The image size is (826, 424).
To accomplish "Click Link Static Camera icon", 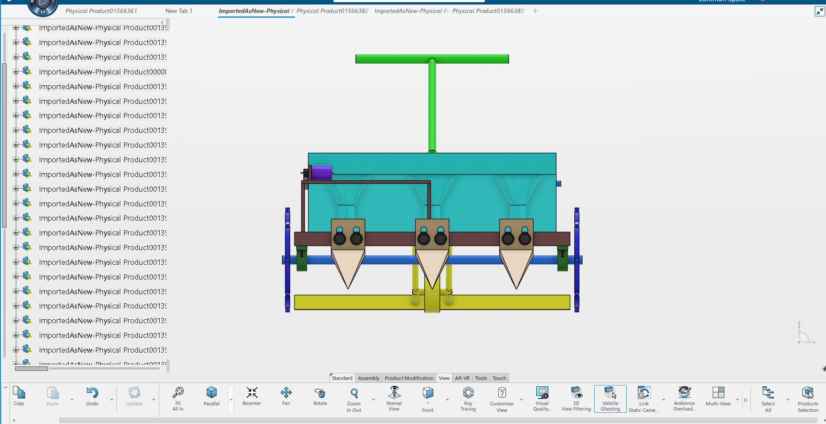I will 644,393.
